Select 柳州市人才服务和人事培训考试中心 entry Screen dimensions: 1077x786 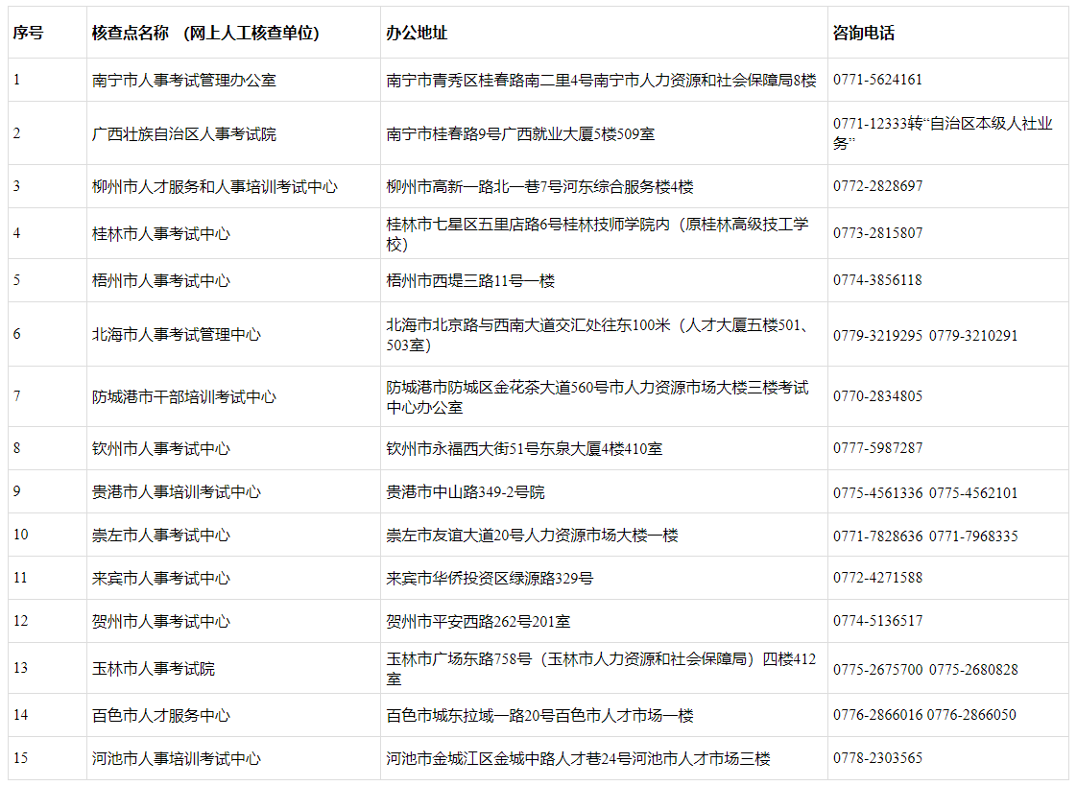[x=215, y=187]
